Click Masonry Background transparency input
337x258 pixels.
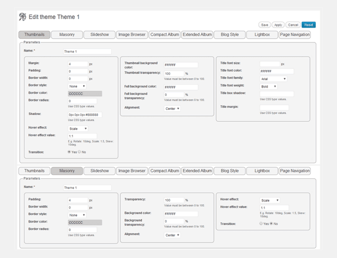[x=174, y=222]
